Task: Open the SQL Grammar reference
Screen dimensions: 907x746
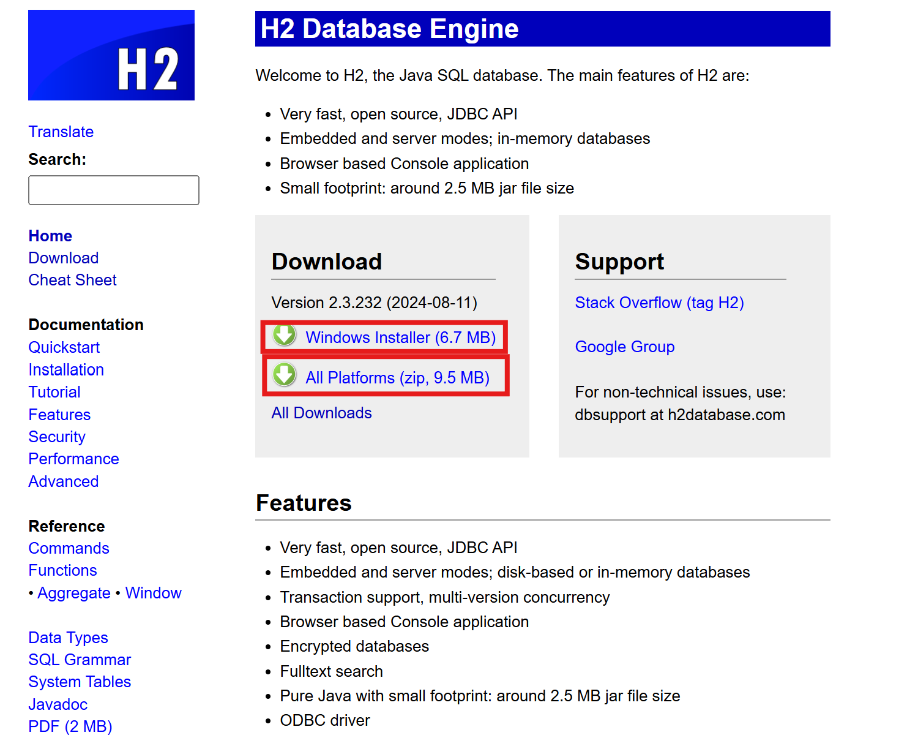Action: click(80, 660)
